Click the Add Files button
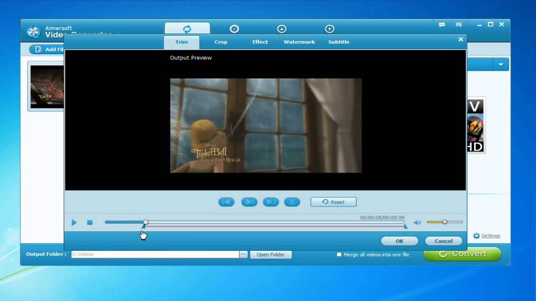This screenshot has height=301, width=536. click(x=47, y=49)
